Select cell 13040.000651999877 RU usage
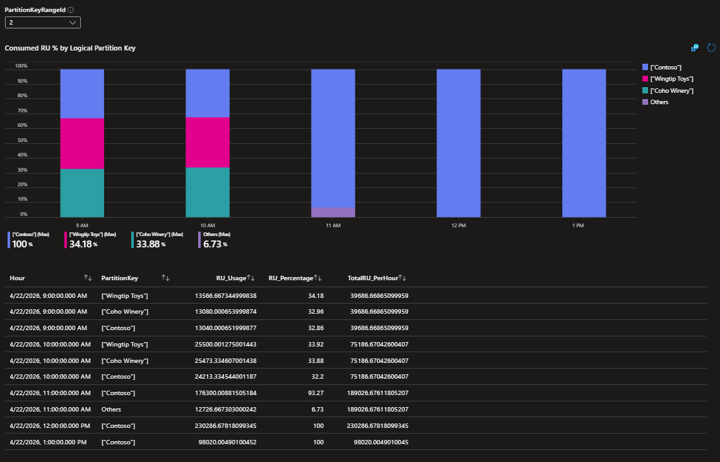Screen dimensions: 720x462 pos(225,328)
